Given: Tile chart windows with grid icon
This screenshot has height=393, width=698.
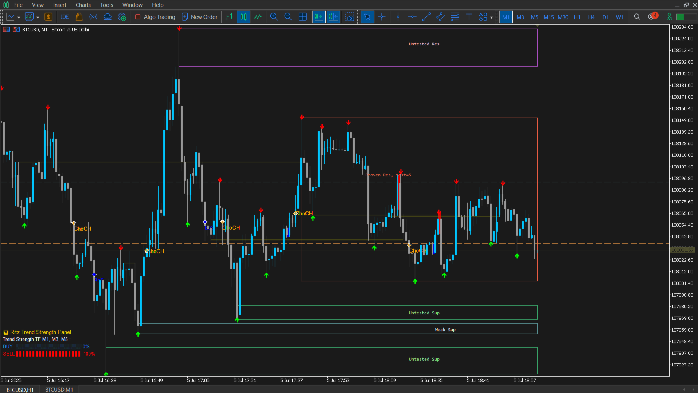Looking at the screenshot, I should pos(303,17).
